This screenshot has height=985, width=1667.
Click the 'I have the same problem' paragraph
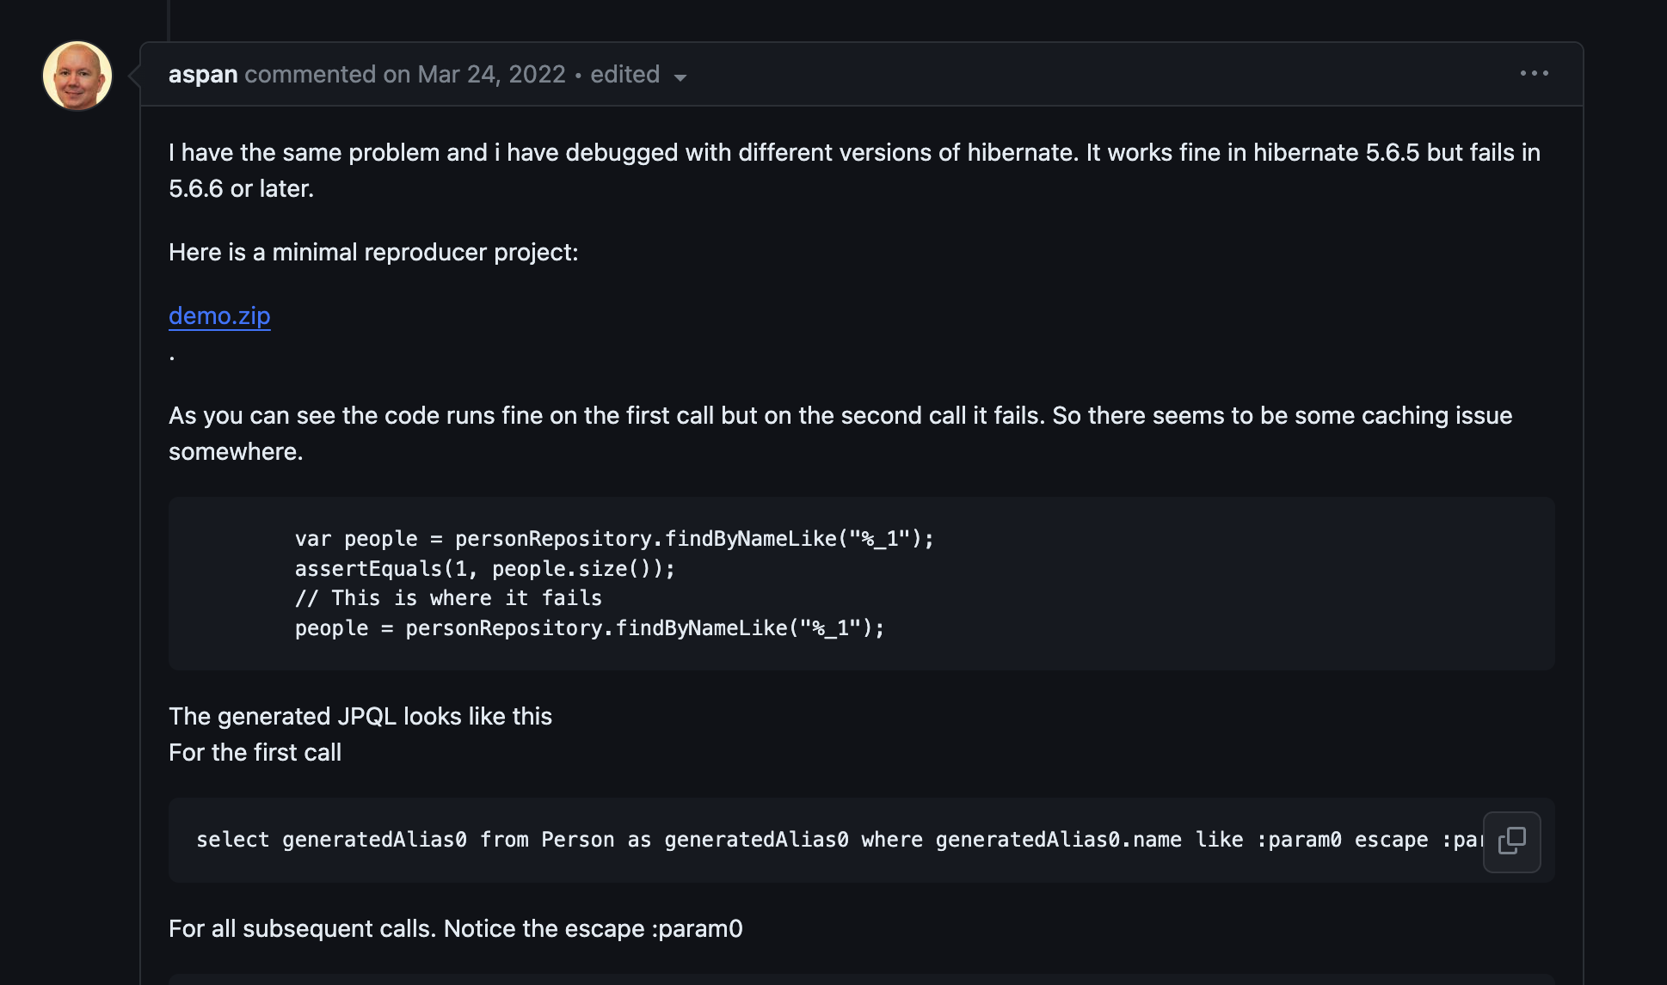[854, 170]
